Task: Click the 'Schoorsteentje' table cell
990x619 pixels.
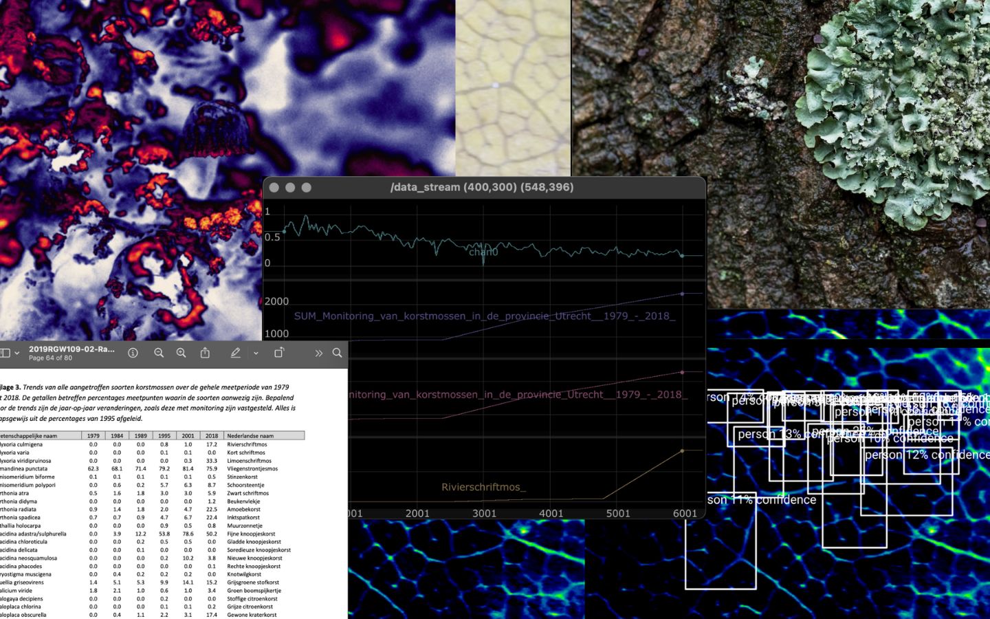Action: coord(245,485)
